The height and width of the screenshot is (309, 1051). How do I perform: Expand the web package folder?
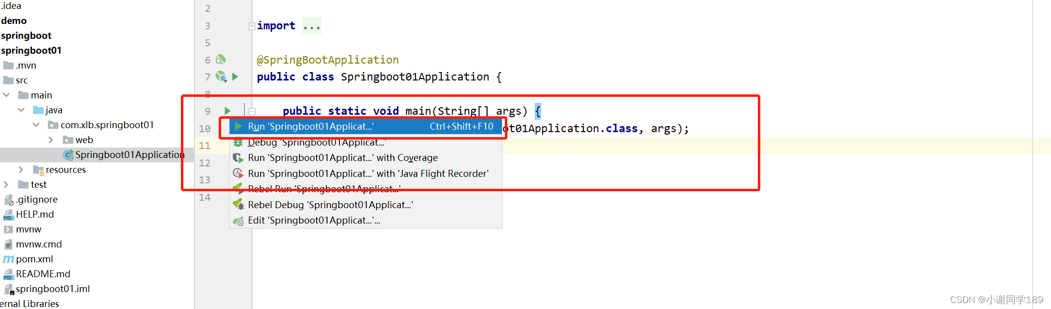(x=51, y=140)
